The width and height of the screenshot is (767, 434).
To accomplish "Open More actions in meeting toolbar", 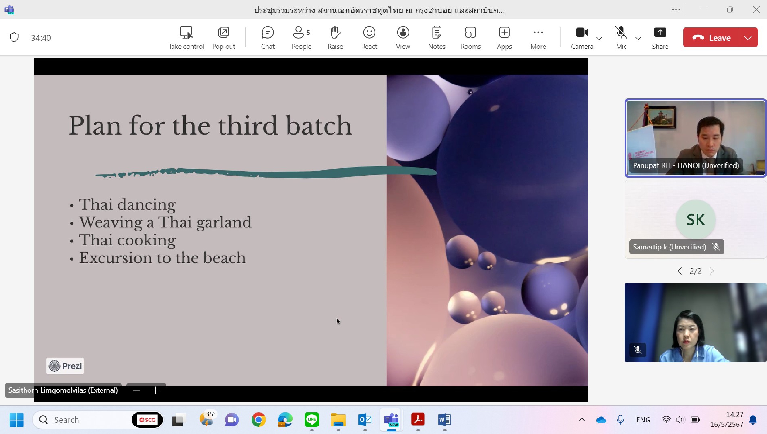I will click(538, 38).
